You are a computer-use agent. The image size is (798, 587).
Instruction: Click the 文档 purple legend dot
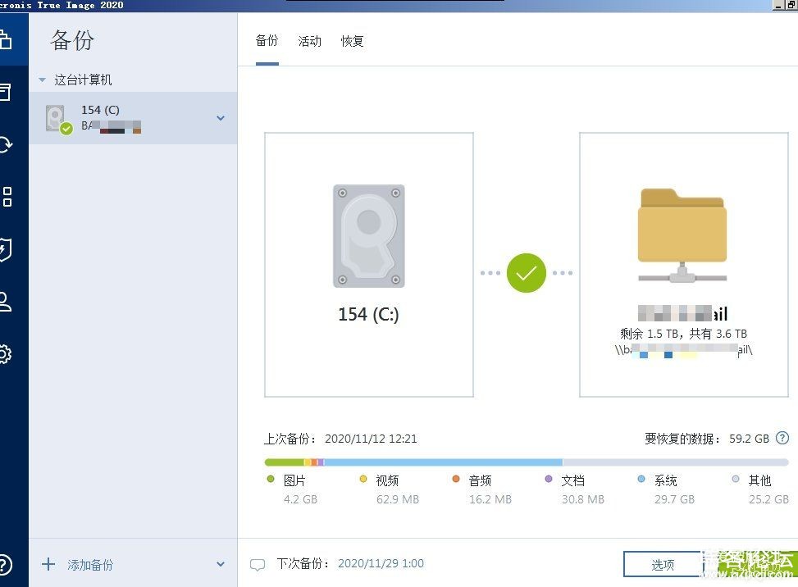(549, 479)
